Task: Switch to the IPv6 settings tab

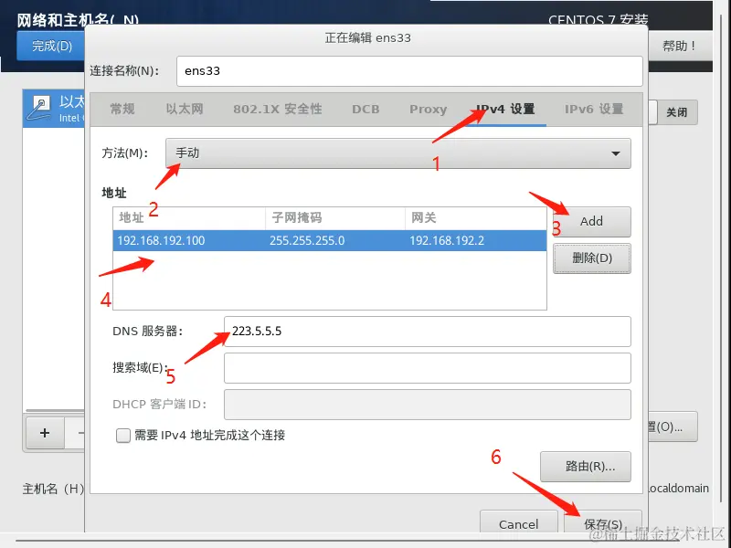Action: 594,109
